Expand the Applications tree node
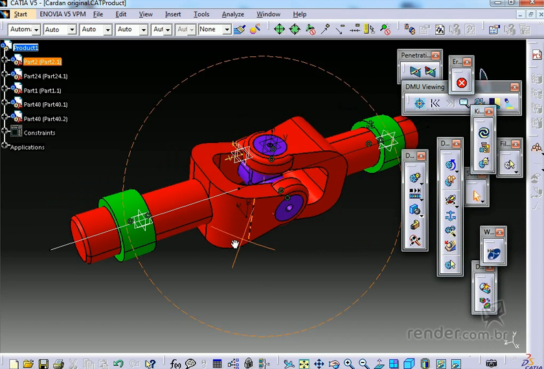Viewport: 544px width, 369px height. coord(5,146)
